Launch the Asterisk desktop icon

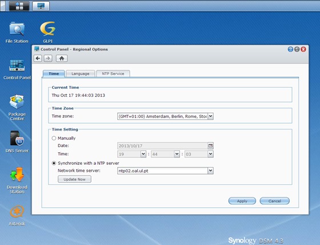tap(17, 215)
